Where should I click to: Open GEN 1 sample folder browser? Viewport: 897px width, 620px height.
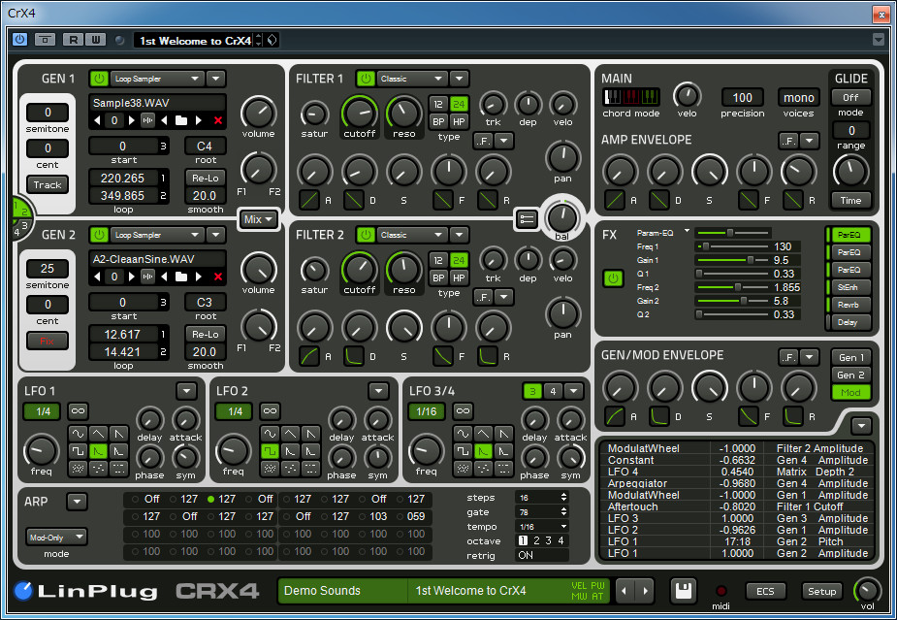(181, 120)
